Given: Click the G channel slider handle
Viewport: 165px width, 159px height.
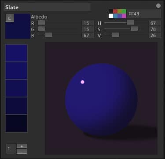Looking at the screenshot, I should (41, 29).
